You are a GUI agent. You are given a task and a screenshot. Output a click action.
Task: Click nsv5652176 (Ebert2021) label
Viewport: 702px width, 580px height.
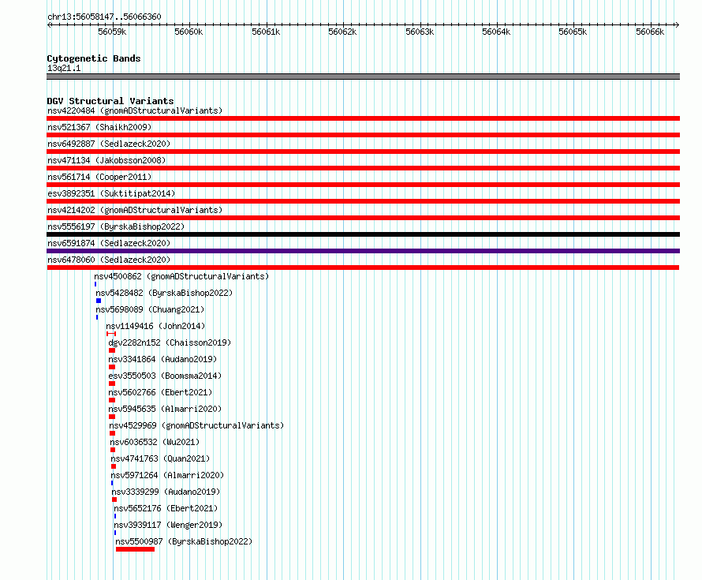(166, 508)
